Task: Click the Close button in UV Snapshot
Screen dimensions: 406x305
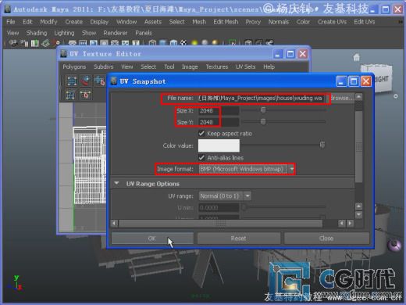Action: (326, 239)
